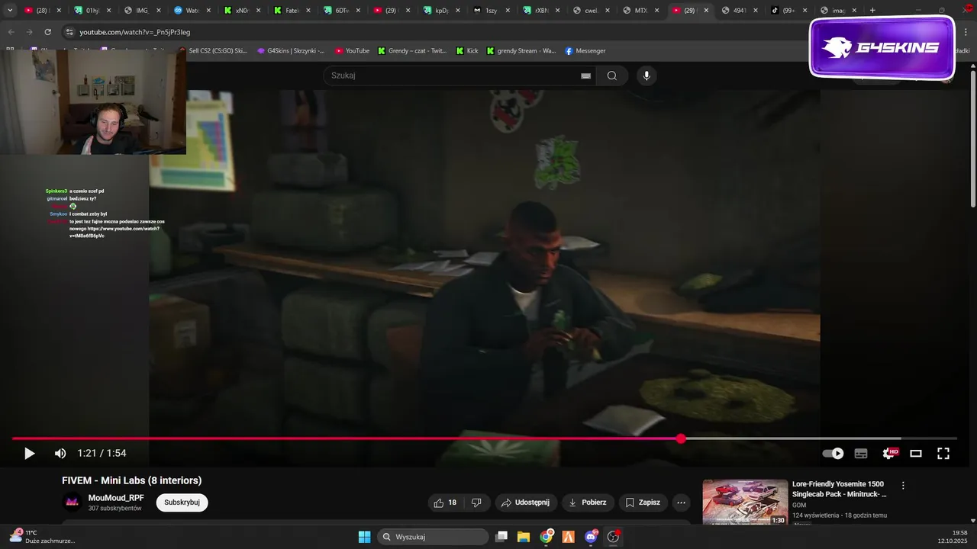Open the Windows Start menu
Screen dimensions: 977x549
[x=364, y=537]
